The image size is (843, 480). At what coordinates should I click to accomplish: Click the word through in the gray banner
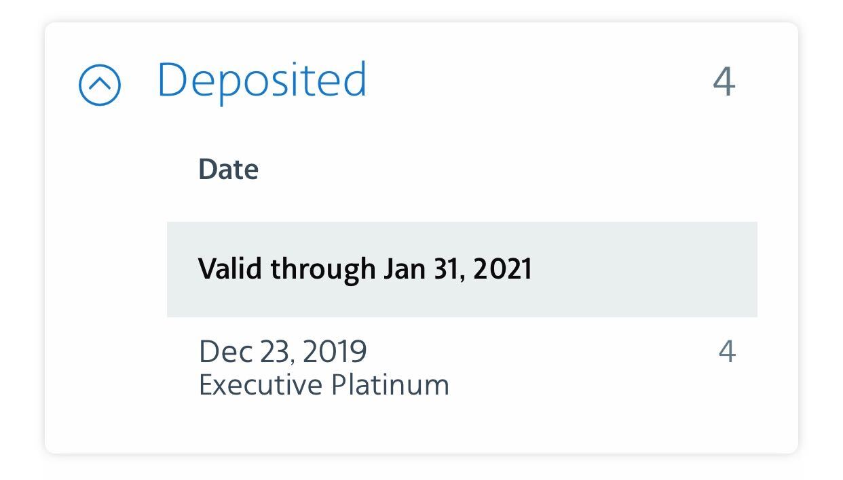322,269
